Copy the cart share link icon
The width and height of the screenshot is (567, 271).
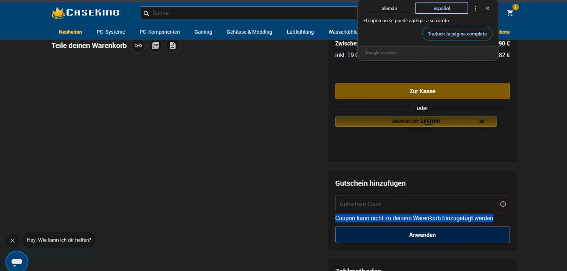coord(138,46)
